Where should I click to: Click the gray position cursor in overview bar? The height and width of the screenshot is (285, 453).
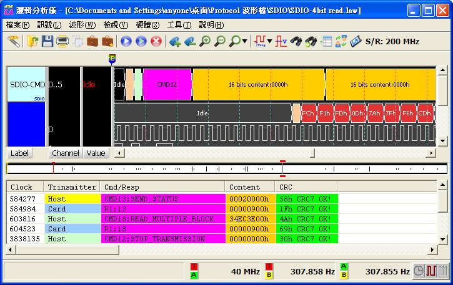click(x=282, y=168)
